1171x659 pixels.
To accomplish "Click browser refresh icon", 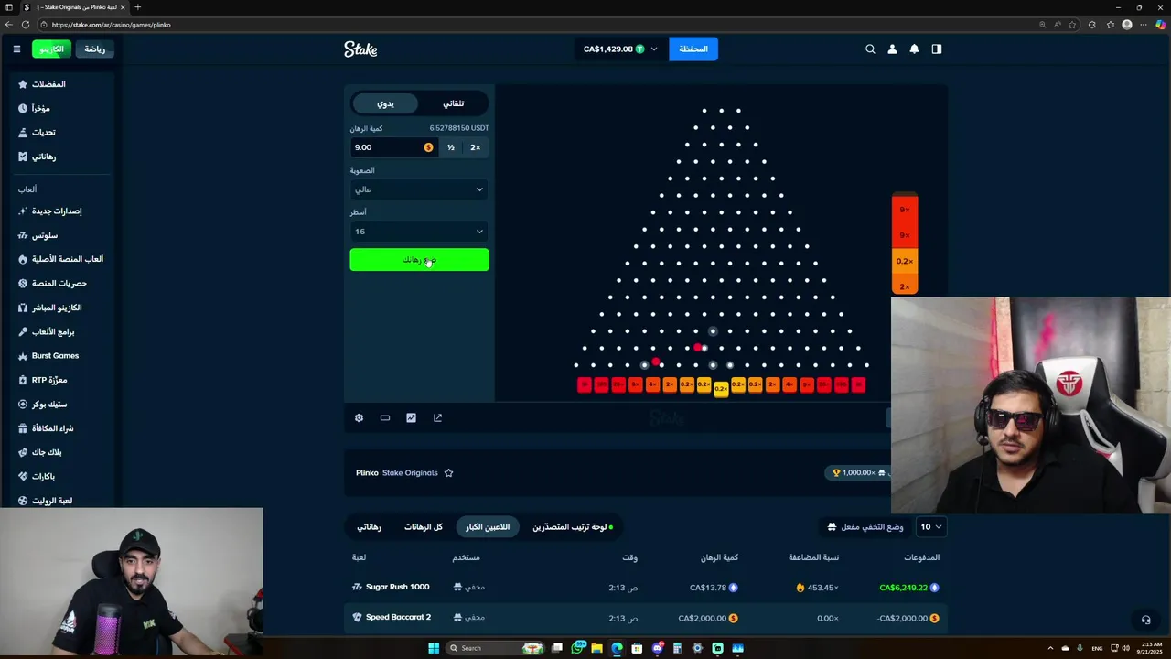I will click(x=26, y=25).
